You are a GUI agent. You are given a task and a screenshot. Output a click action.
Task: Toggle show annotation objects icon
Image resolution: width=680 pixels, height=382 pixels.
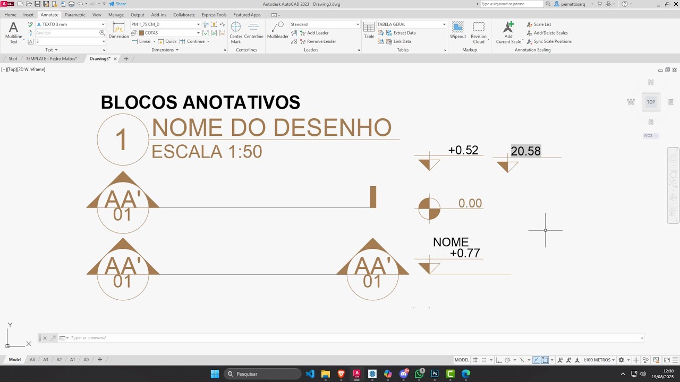pos(560,360)
